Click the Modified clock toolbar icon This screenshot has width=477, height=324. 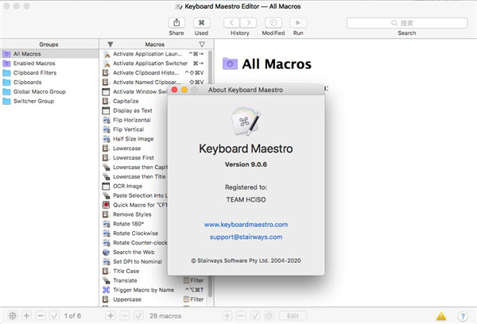point(273,23)
